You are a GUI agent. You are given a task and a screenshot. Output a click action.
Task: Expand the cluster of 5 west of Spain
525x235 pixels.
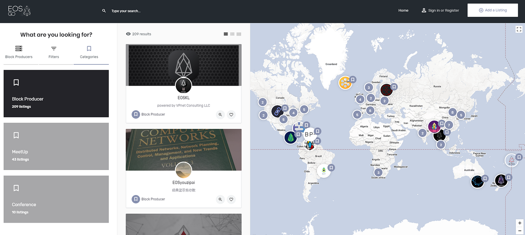tap(357, 115)
